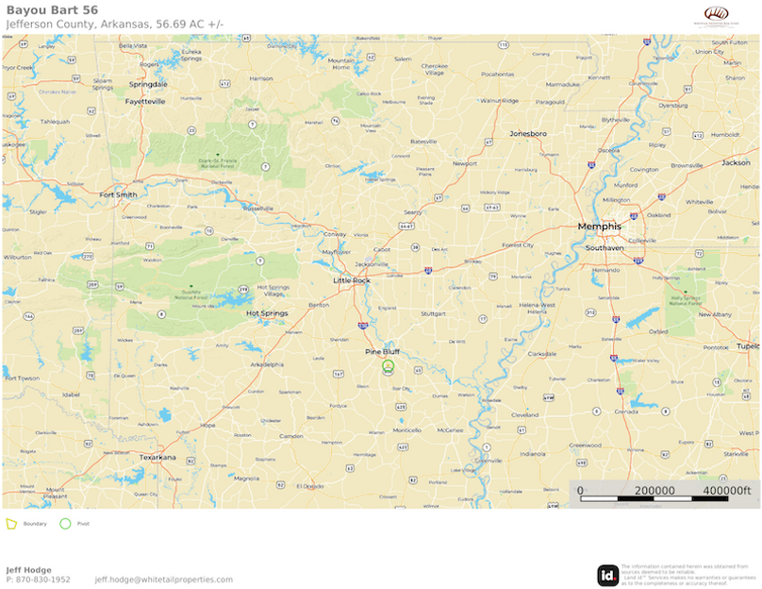762x589 pixels.
Task: Open the jeff.hodge@whitetailproperties.com email link
Action: pos(164,580)
